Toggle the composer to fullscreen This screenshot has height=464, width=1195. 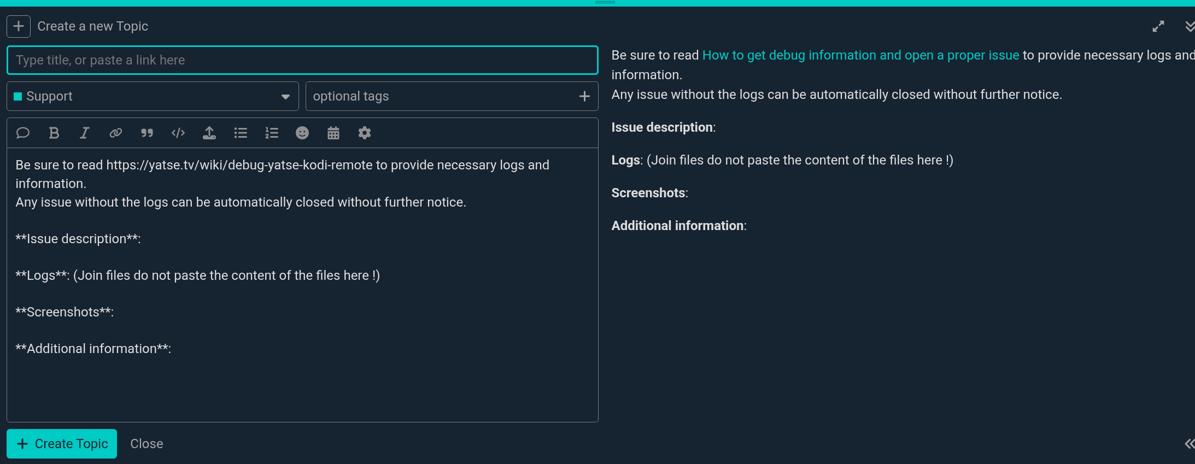[1158, 26]
